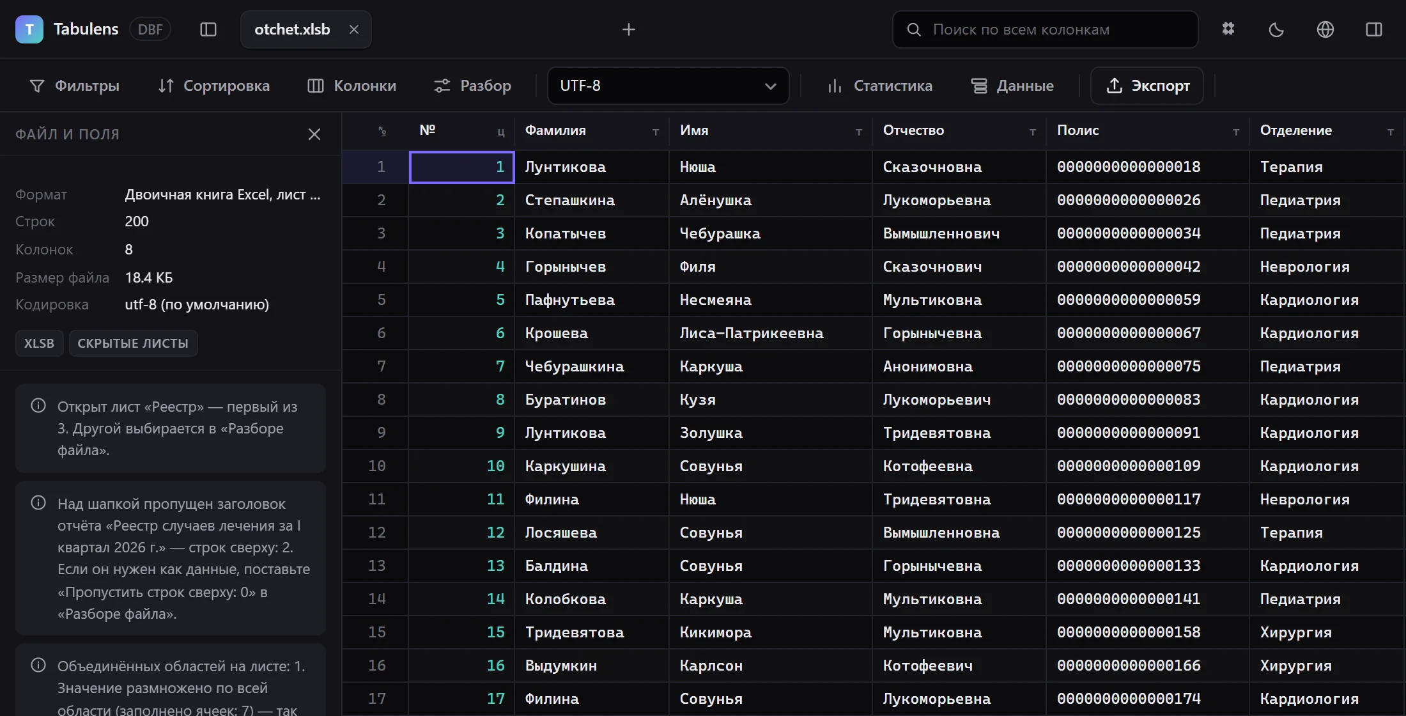Switch theme with the moon icon
This screenshot has height=716, width=1406.
click(x=1276, y=29)
